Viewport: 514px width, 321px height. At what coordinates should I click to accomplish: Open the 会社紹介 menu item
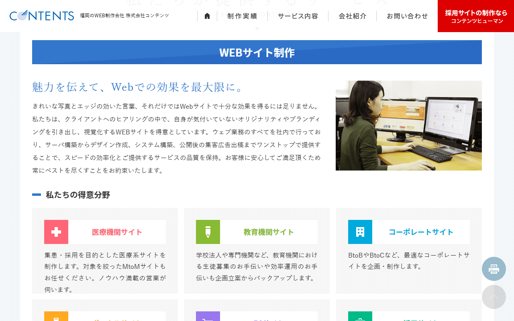click(x=353, y=16)
